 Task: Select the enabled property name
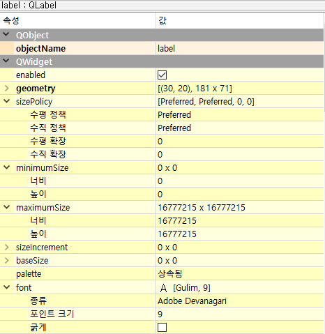click(31, 75)
